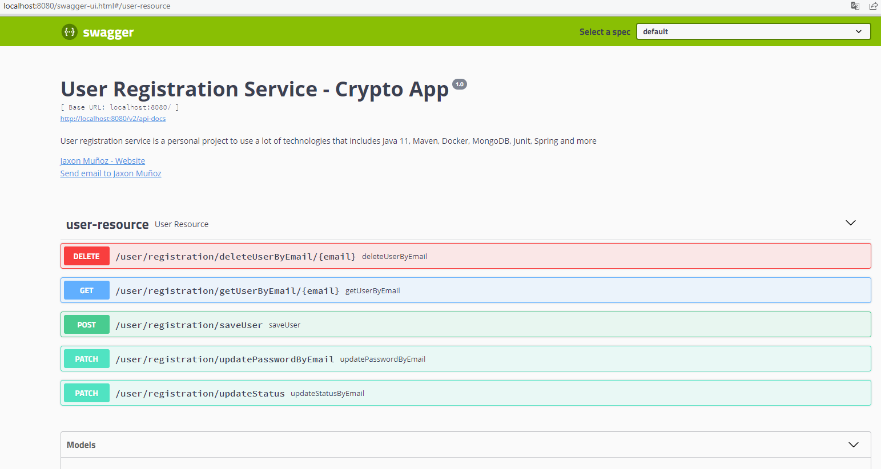Collapse the user-resource section chevron
Screen dimensions: 881x469
[x=851, y=223]
